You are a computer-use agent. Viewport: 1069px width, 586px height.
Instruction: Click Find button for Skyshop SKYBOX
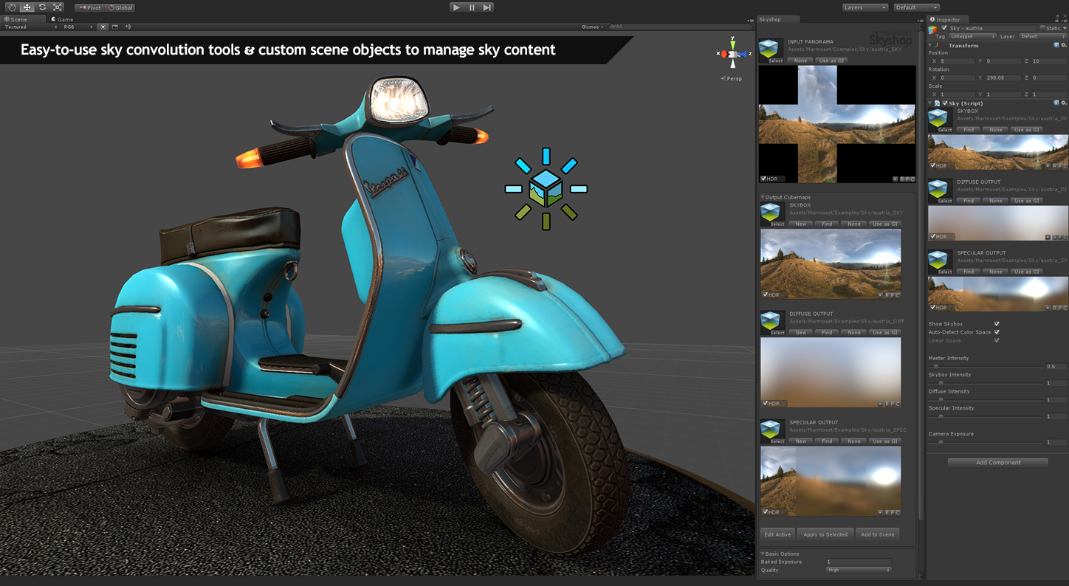pos(827,224)
